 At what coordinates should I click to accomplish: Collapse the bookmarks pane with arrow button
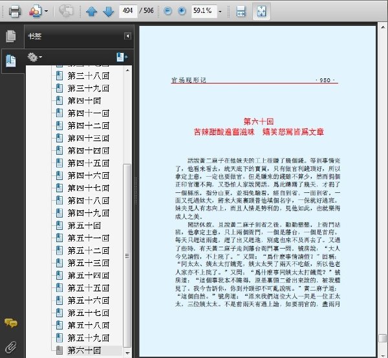point(127,36)
